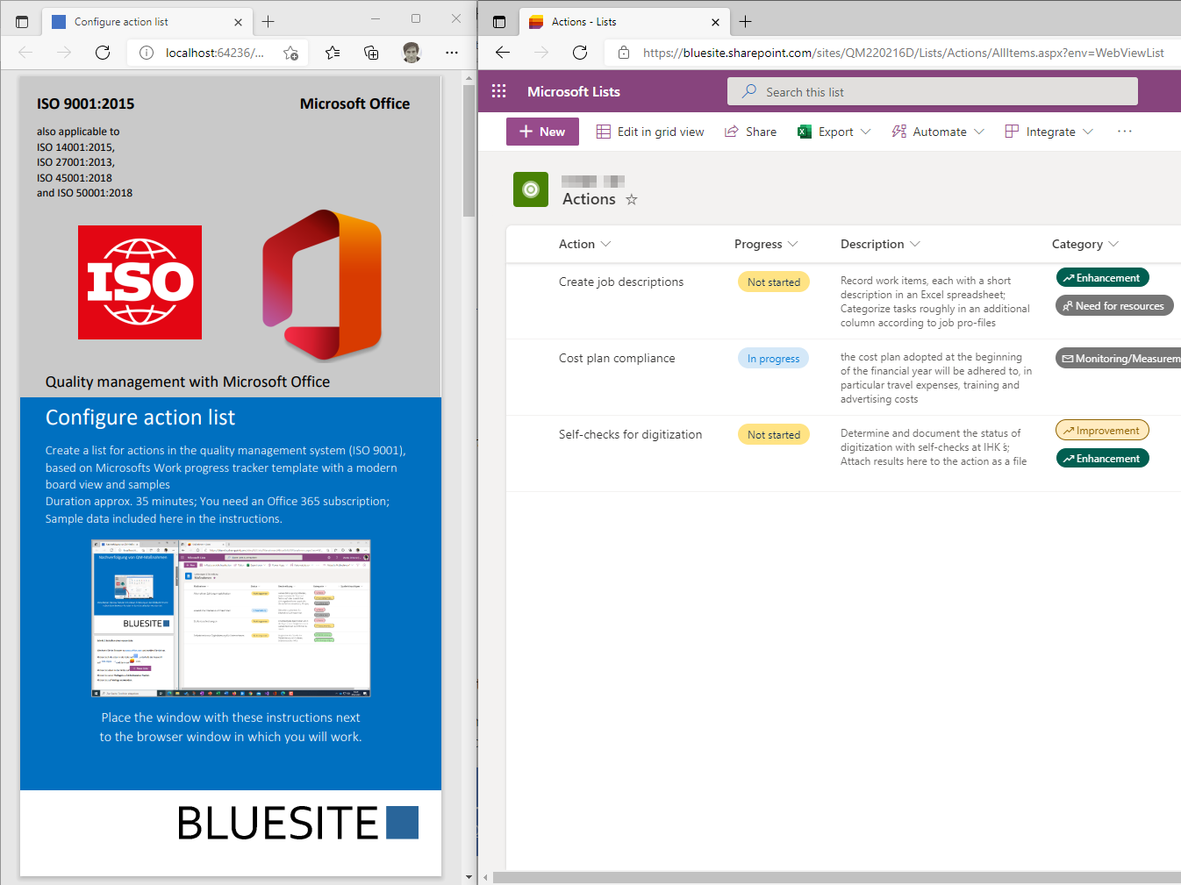This screenshot has width=1181, height=885.
Task: Open the Favorites list icon
Action: click(x=333, y=53)
